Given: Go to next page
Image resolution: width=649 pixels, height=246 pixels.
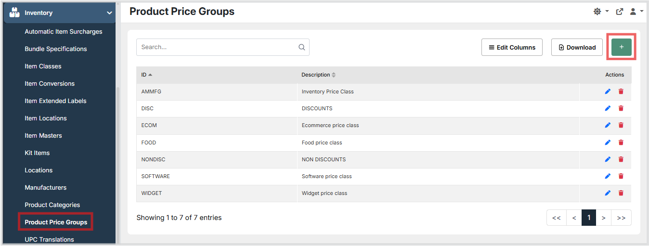Looking at the screenshot, I should (604, 218).
